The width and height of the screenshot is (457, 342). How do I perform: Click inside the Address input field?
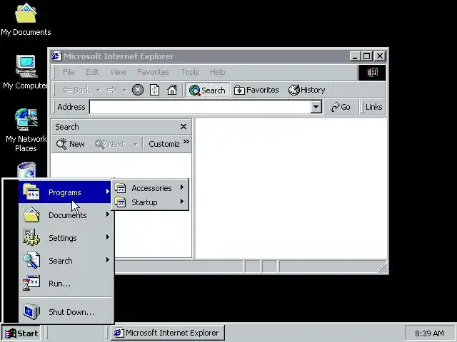[x=200, y=107]
